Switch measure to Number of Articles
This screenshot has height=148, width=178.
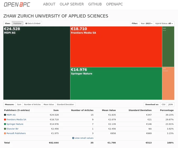(x=32, y=104)
